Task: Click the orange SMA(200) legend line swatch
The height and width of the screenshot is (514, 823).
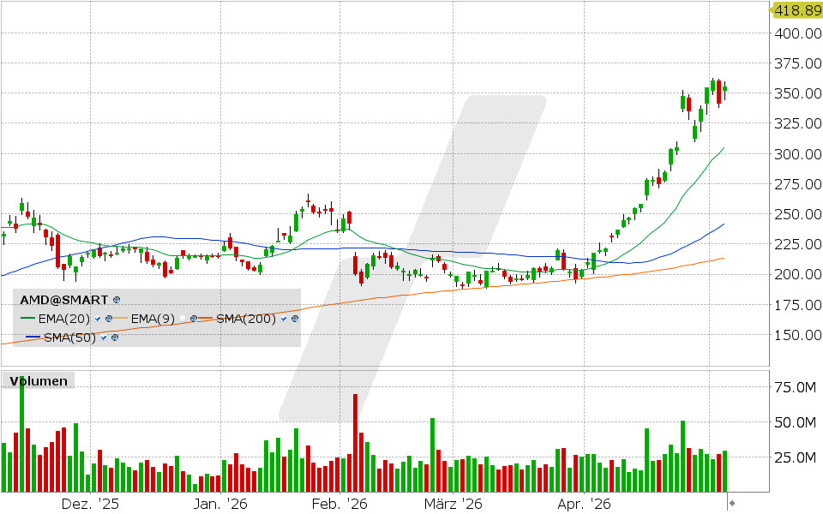Action: pos(206,319)
